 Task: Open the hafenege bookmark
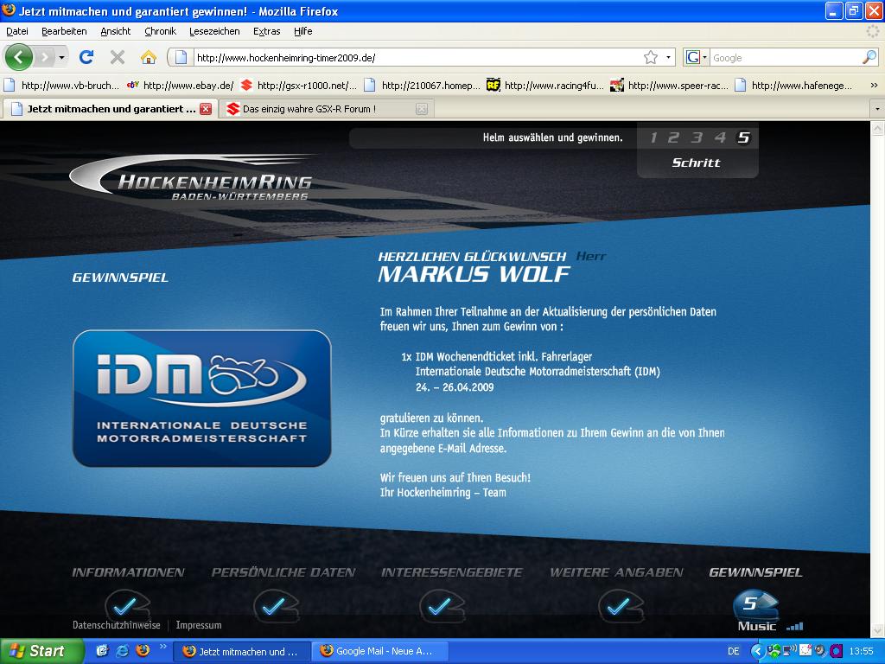tap(793, 86)
